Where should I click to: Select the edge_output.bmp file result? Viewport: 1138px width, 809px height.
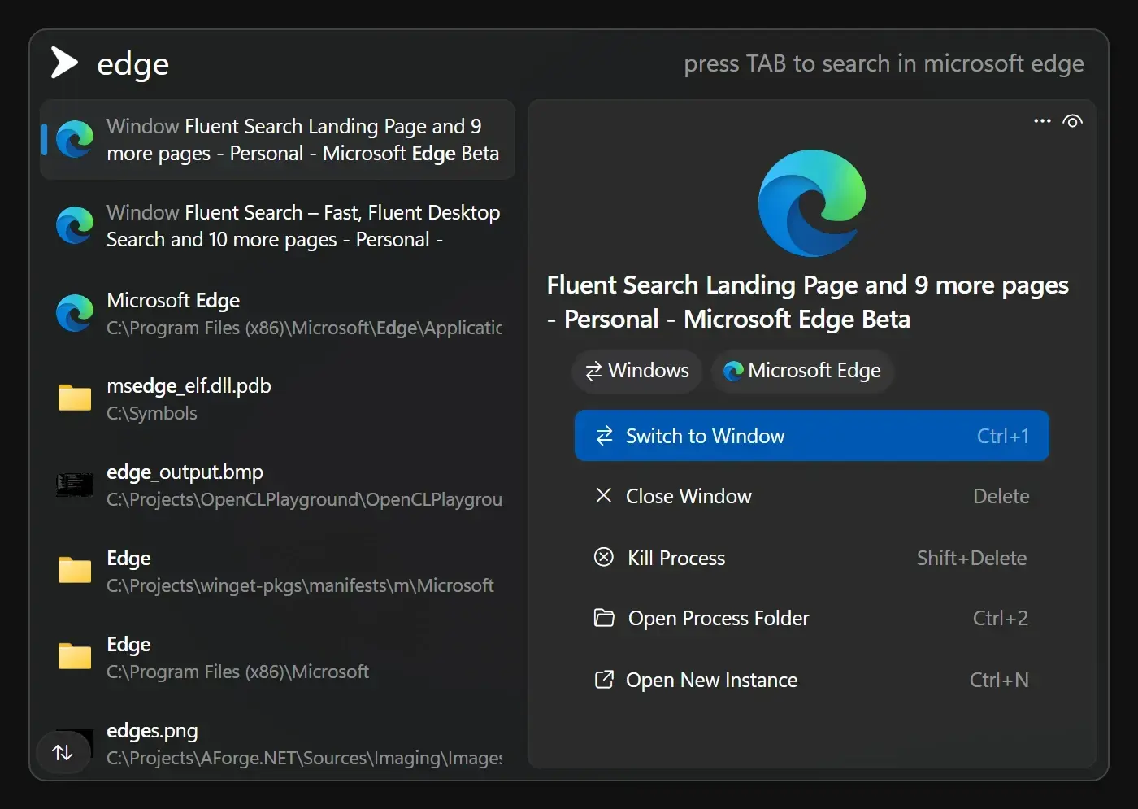278,485
